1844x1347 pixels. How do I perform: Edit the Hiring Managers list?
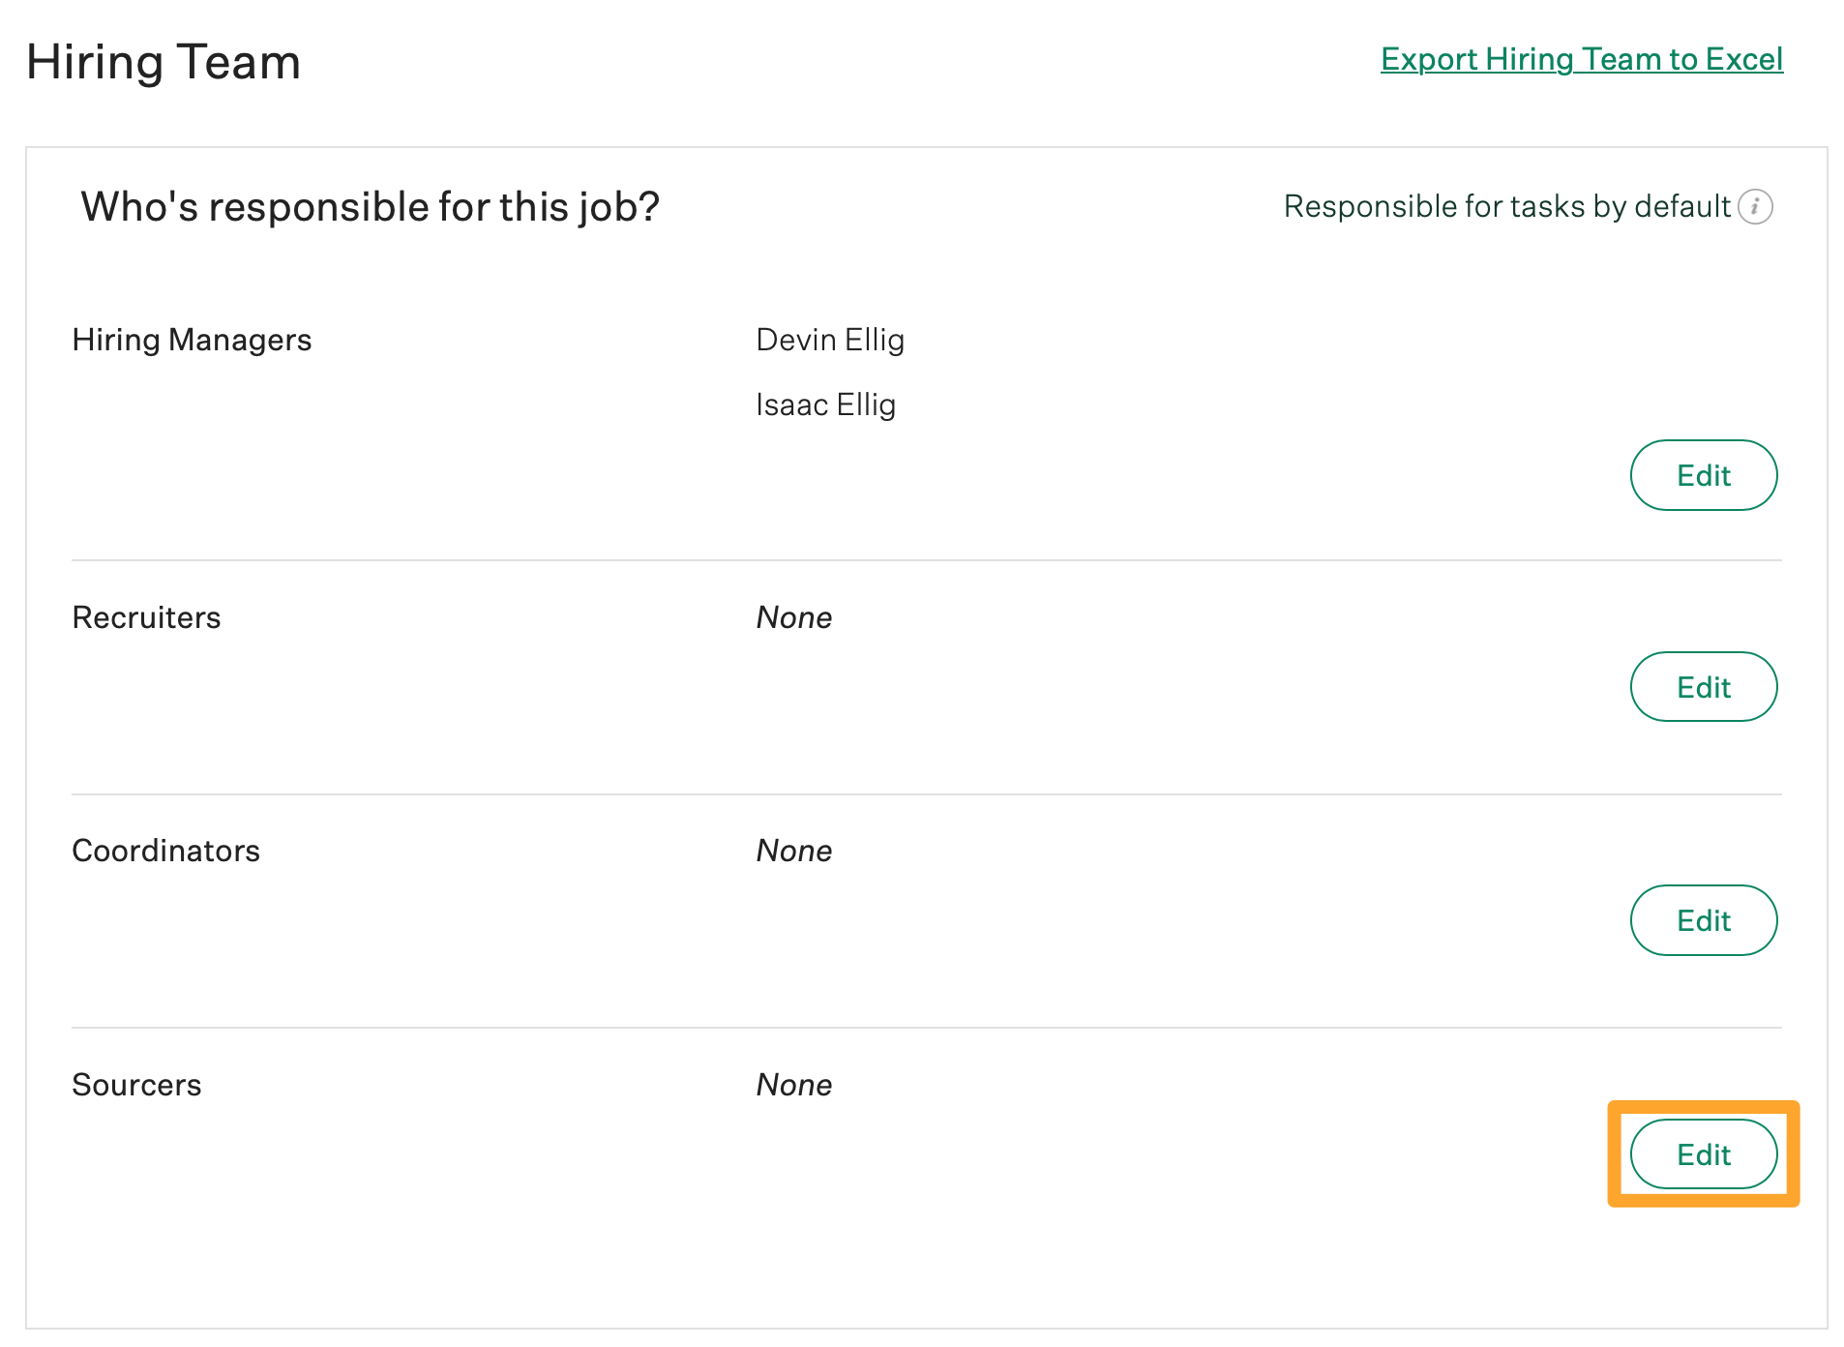[1704, 475]
